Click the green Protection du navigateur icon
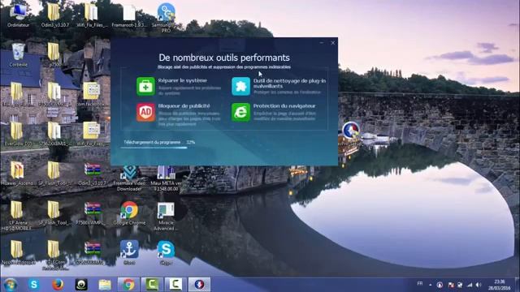The image size is (520, 292). [x=240, y=112]
